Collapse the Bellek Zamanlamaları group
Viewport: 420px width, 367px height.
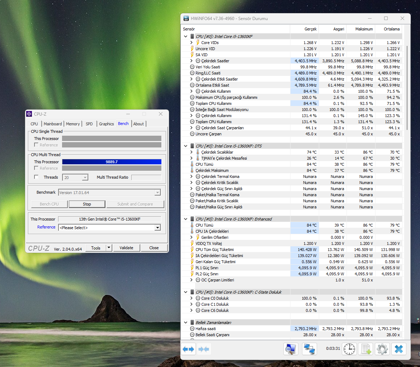(185, 322)
